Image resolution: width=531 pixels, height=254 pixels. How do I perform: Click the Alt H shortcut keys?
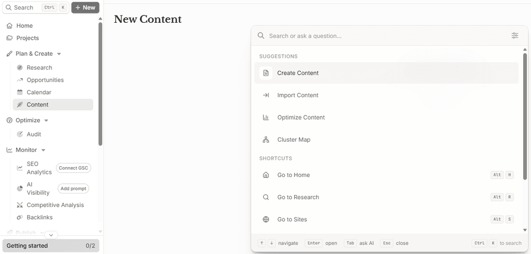(x=502, y=175)
